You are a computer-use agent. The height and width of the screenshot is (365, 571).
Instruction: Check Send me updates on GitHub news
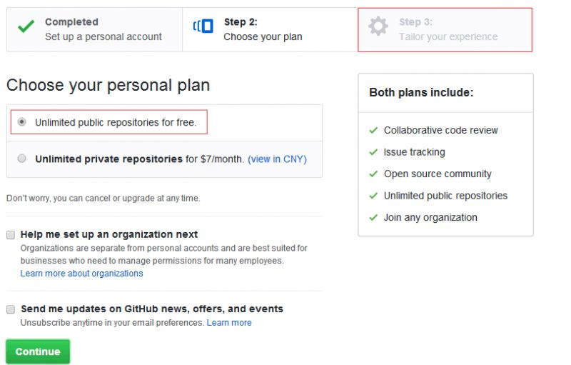(11, 309)
